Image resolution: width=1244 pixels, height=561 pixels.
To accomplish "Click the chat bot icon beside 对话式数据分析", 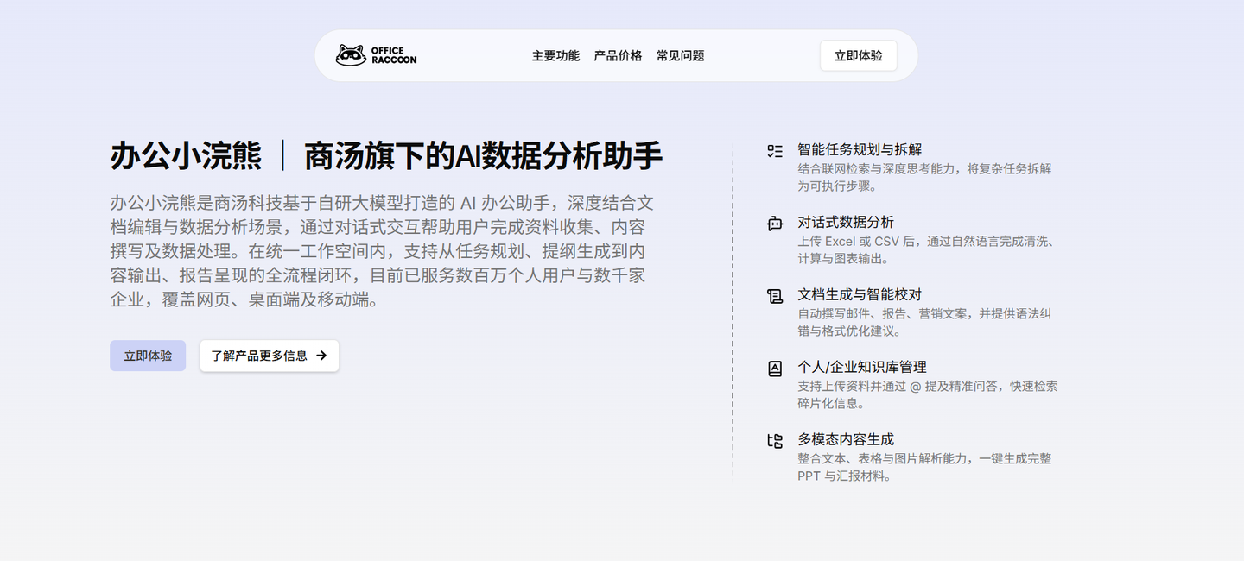I will click(x=775, y=224).
